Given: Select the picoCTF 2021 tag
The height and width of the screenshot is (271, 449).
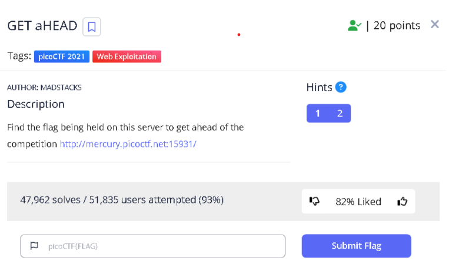Looking at the screenshot, I should click(x=62, y=56).
